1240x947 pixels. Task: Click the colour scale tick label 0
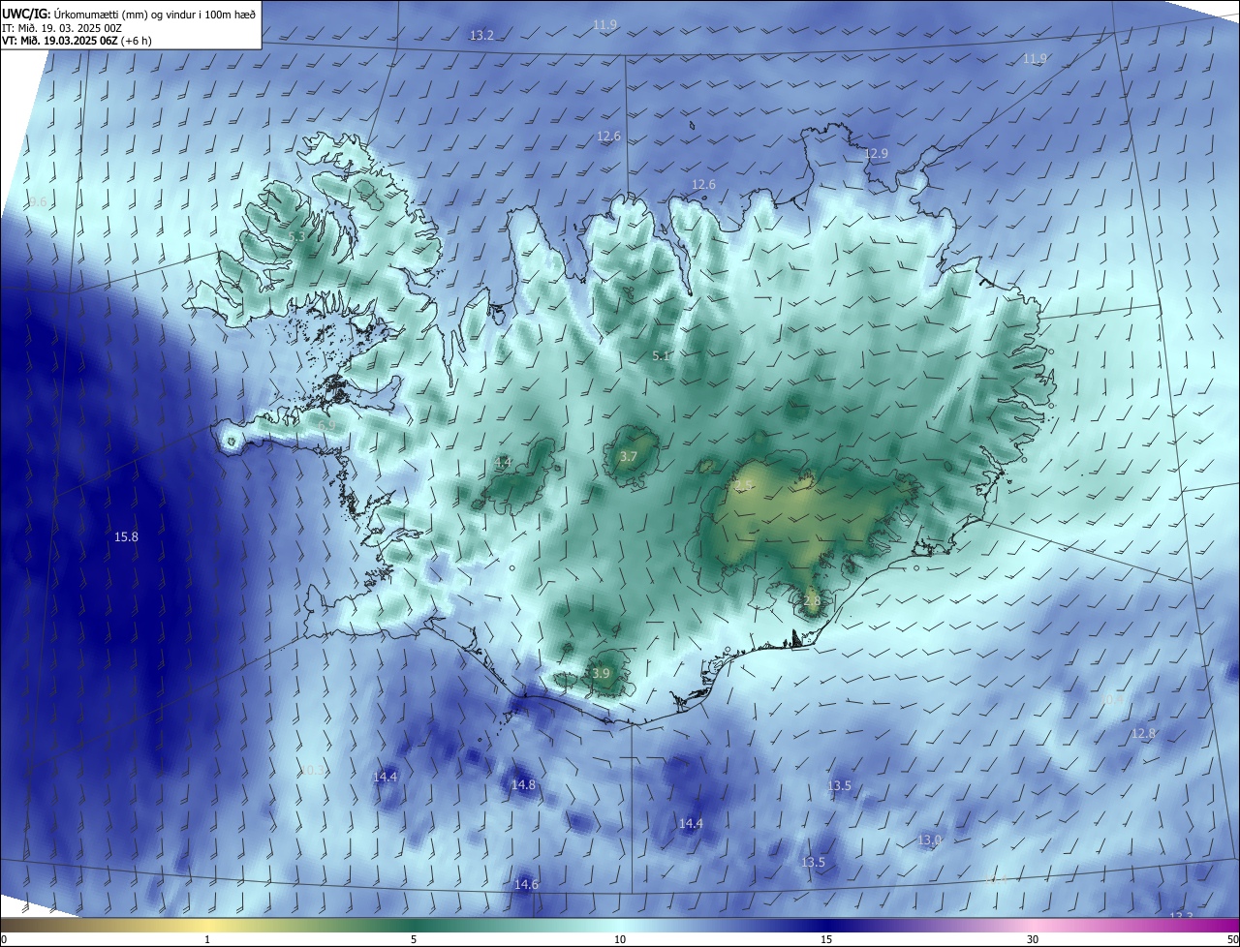(3, 940)
